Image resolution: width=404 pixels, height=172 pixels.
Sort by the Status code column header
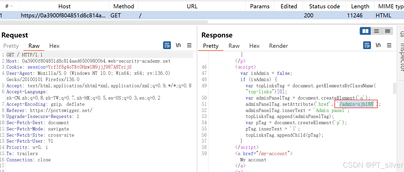[x=324, y=6]
